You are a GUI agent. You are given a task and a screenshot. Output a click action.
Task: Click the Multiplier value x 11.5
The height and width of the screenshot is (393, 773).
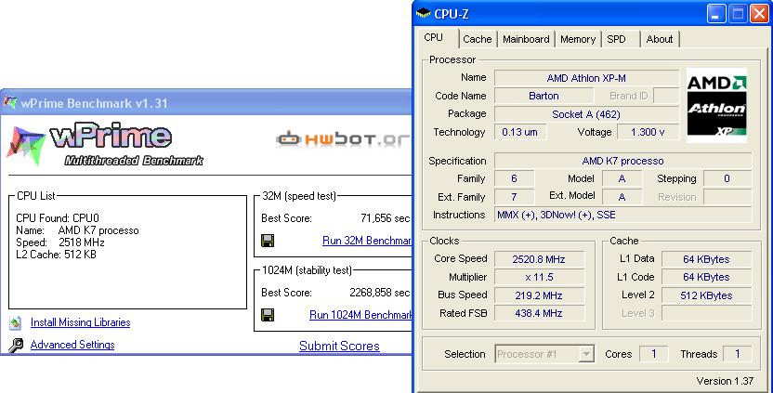click(x=539, y=277)
